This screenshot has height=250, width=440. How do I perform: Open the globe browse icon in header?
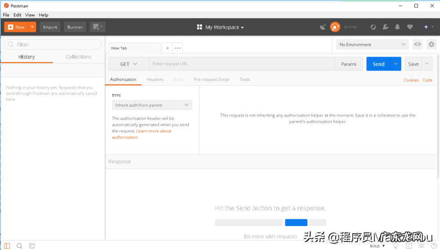click(373, 27)
